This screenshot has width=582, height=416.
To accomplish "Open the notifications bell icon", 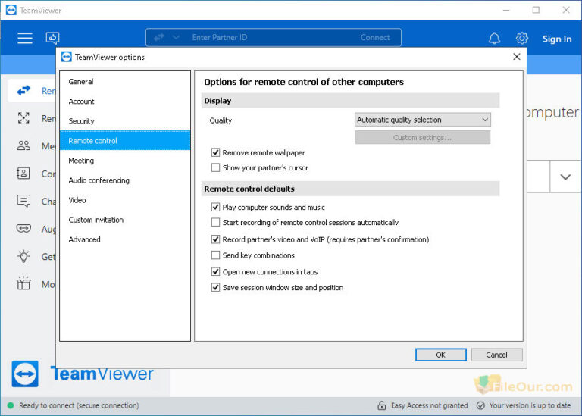I will pos(494,38).
